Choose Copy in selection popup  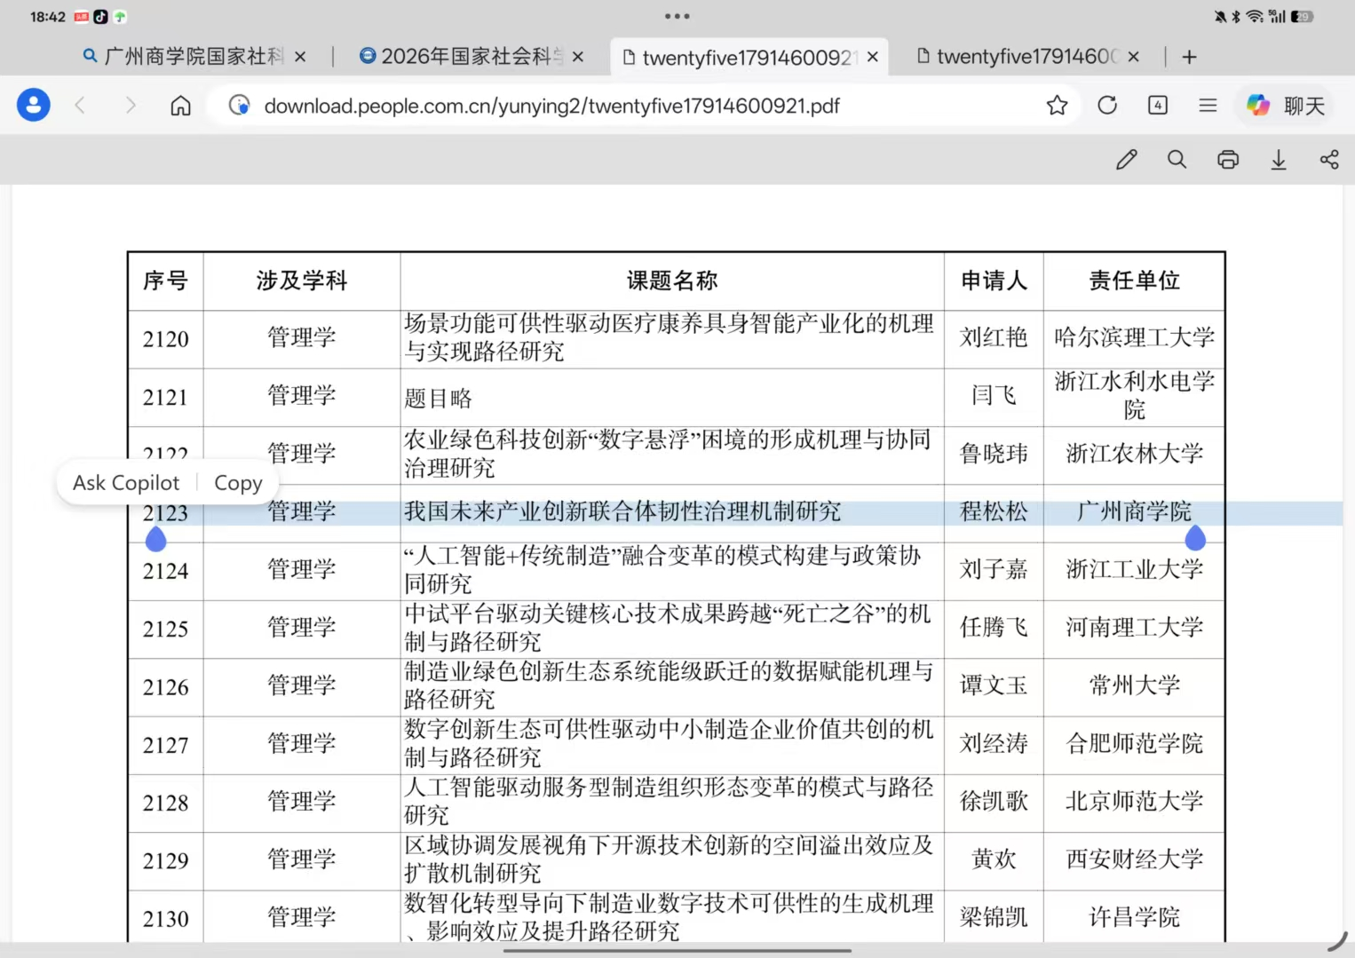(238, 483)
